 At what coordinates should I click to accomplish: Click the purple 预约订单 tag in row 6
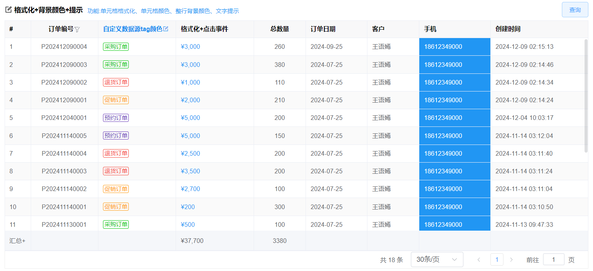tap(116, 136)
